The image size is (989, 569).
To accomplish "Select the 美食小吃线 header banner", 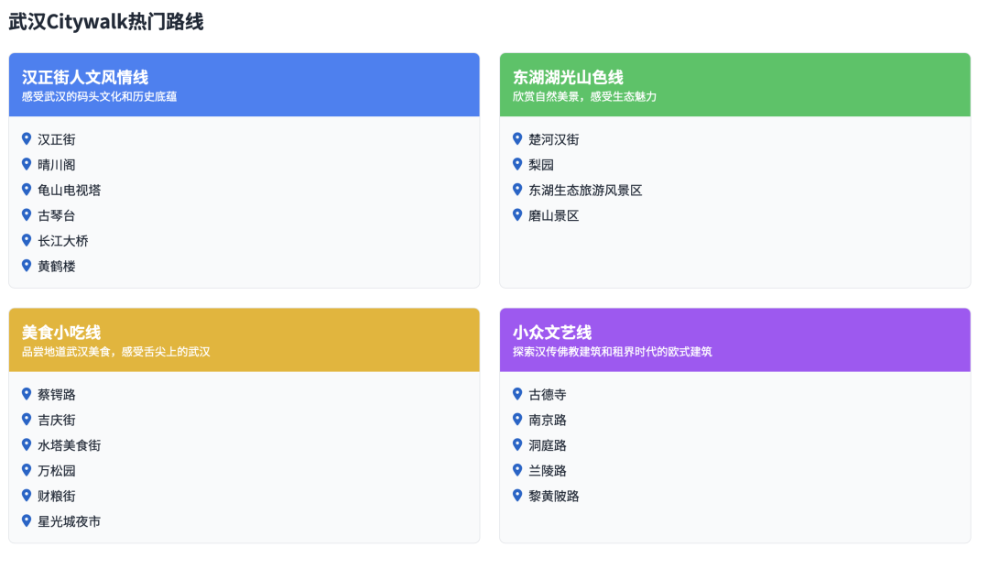I will pyautogui.click(x=245, y=340).
